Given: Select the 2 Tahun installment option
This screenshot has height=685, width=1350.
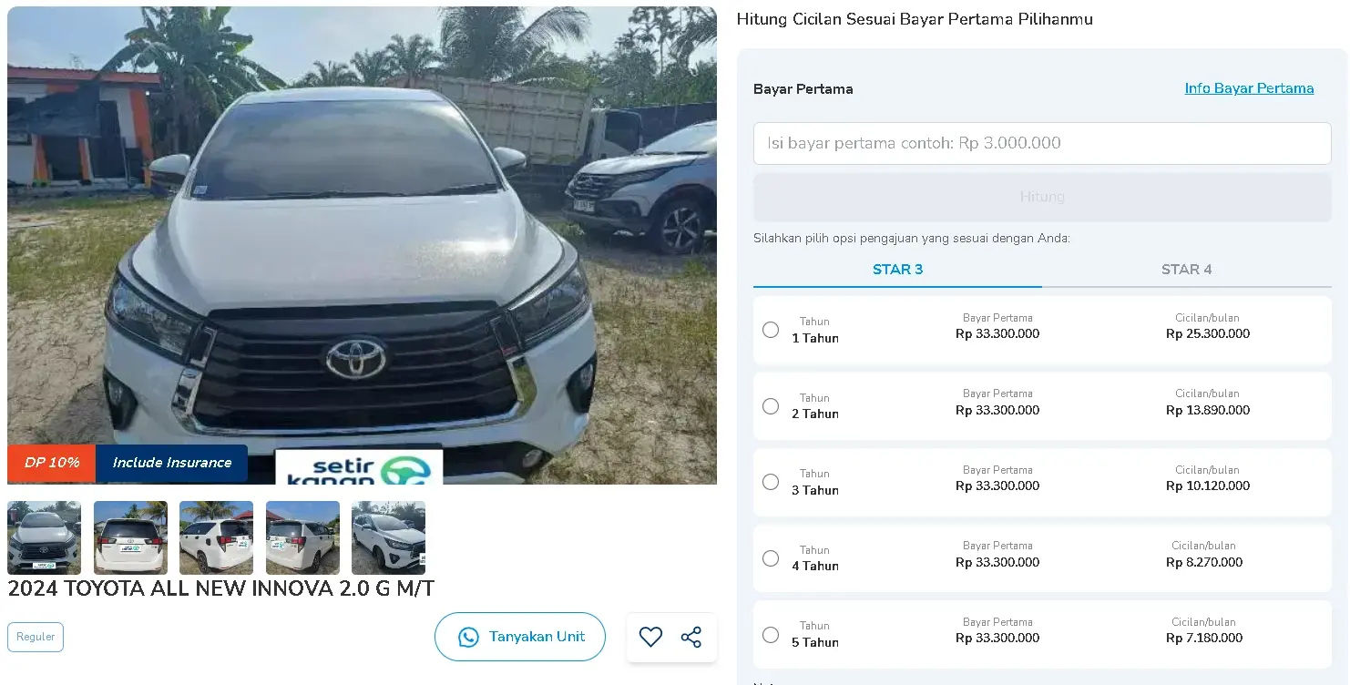Looking at the screenshot, I should pos(771,406).
